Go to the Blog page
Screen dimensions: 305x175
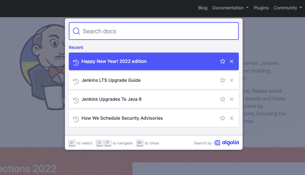click(x=202, y=8)
